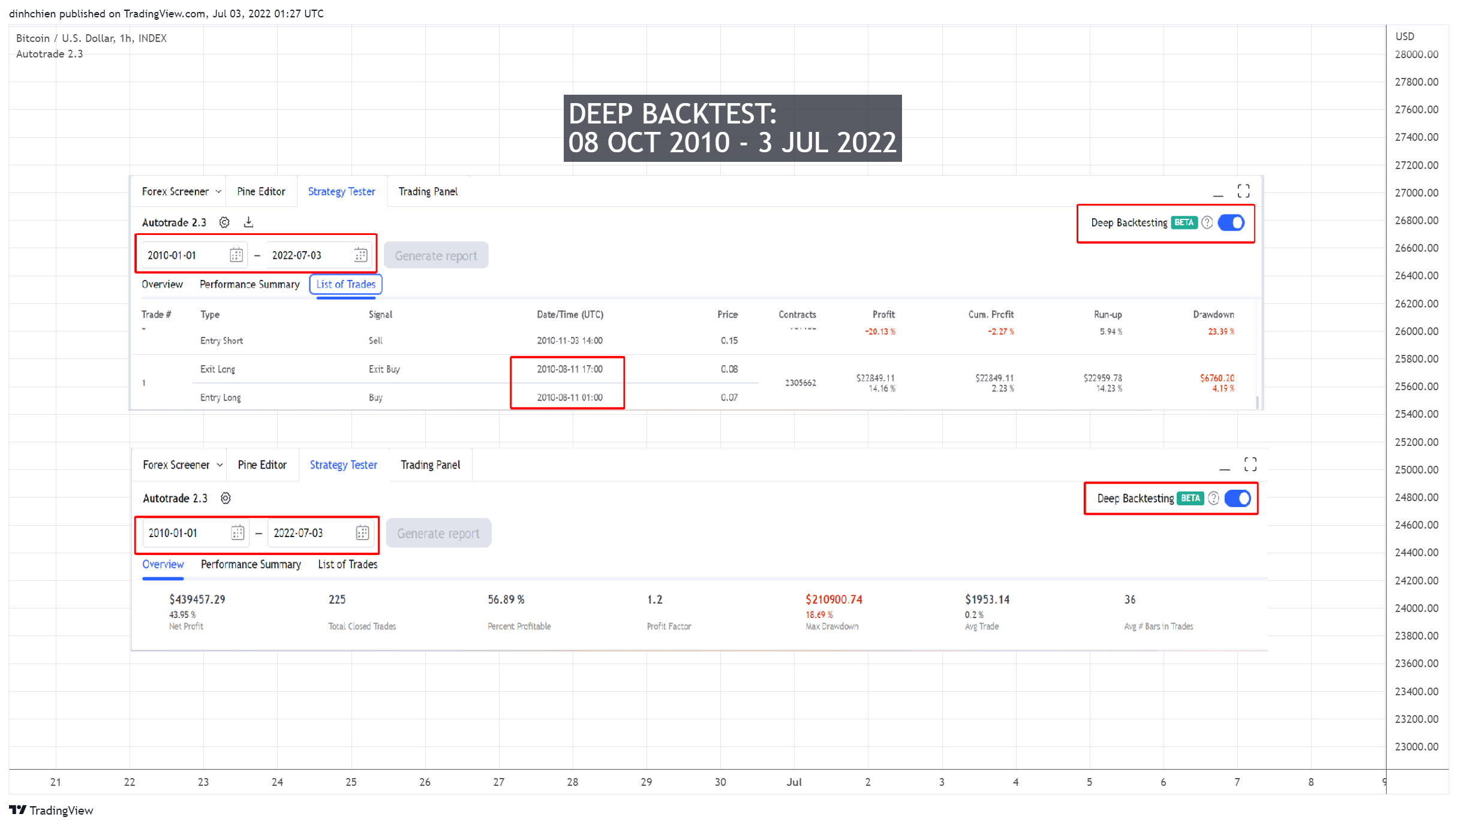1458x826 pixels.
Task: Open the start date calendar in upper panel
Action: pos(236,255)
